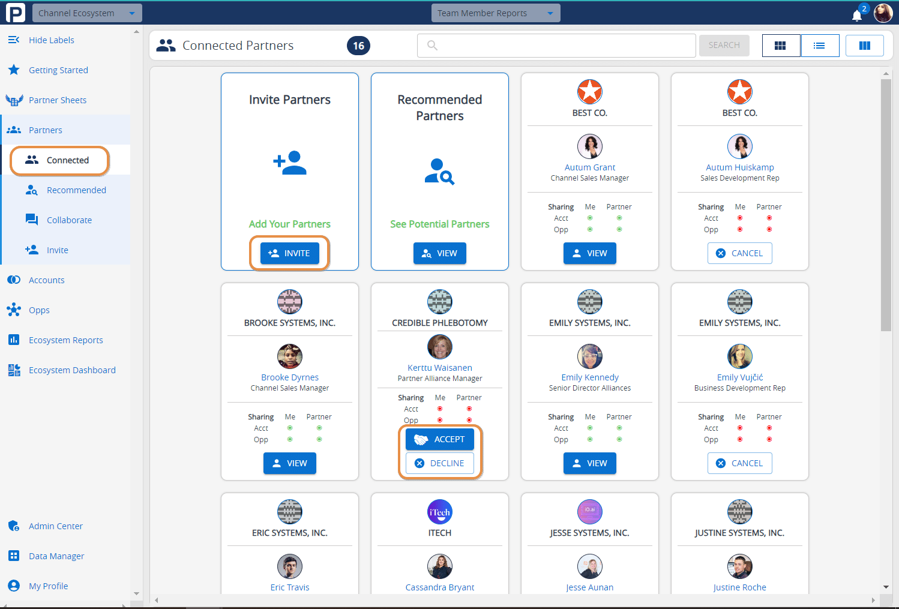
Task: Toggle Kerttu Waisanen's Me Acct sharing indicator
Action: click(440, 409)
